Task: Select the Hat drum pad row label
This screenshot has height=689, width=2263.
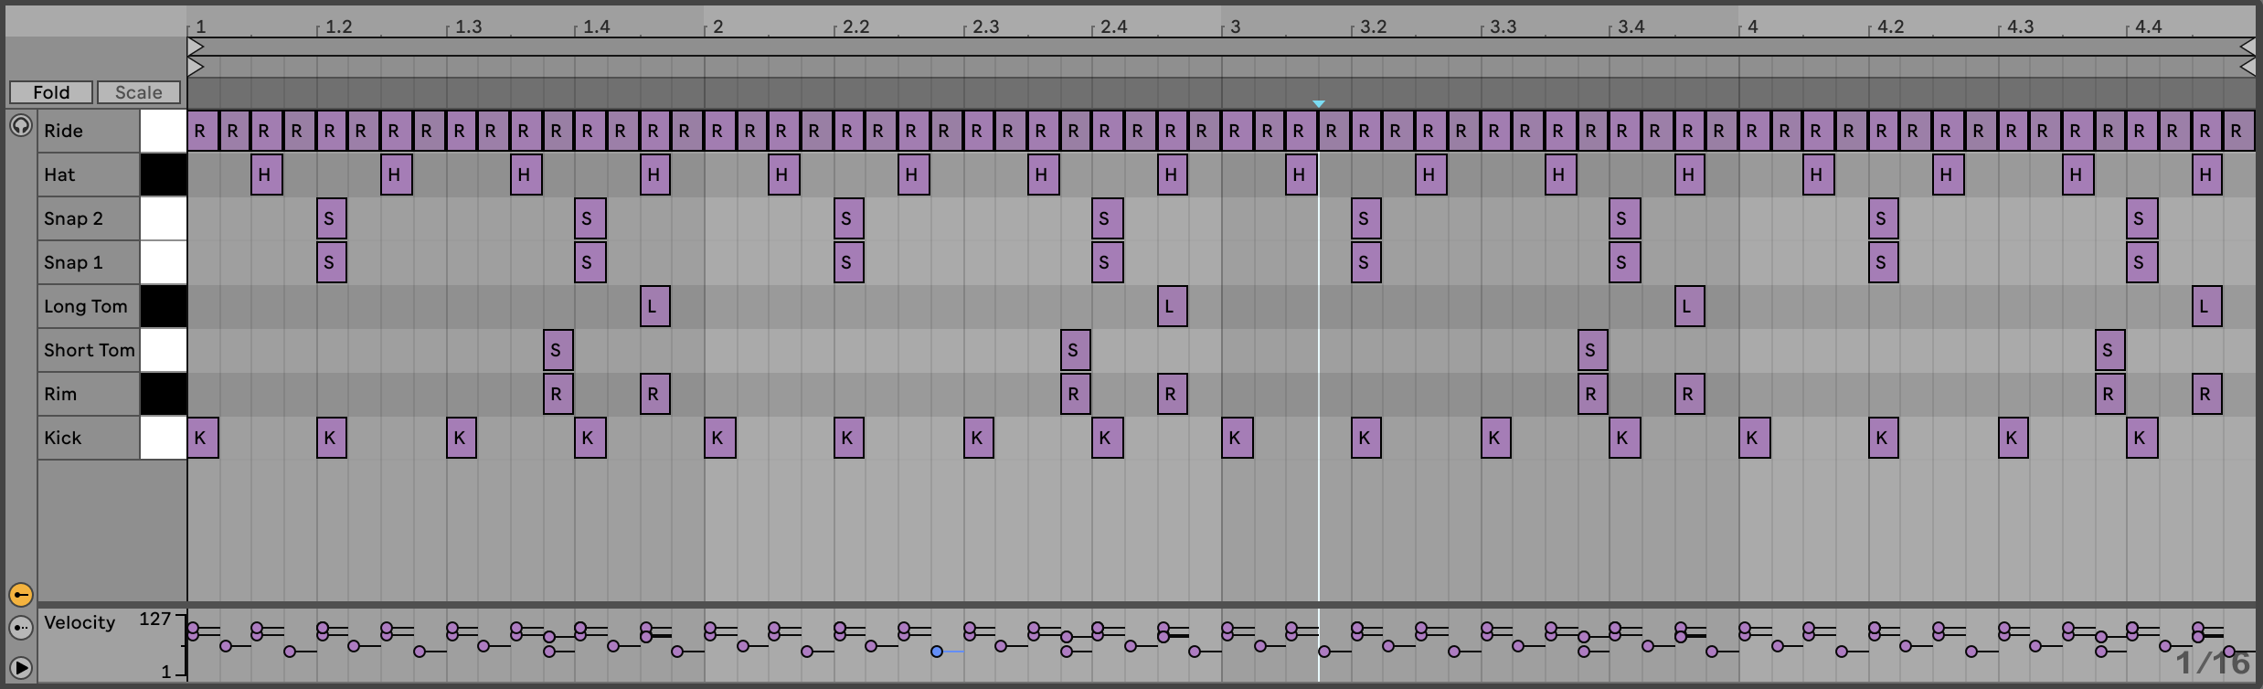Action: tap(89, 175)
